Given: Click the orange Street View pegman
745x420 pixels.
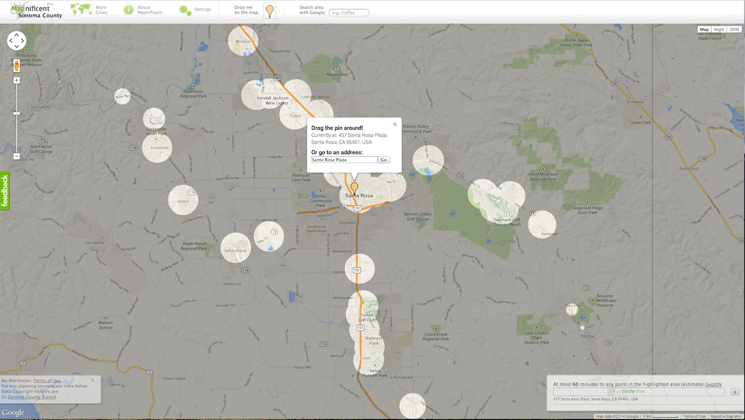Looking at the screenshot, I should click(16, 65).
